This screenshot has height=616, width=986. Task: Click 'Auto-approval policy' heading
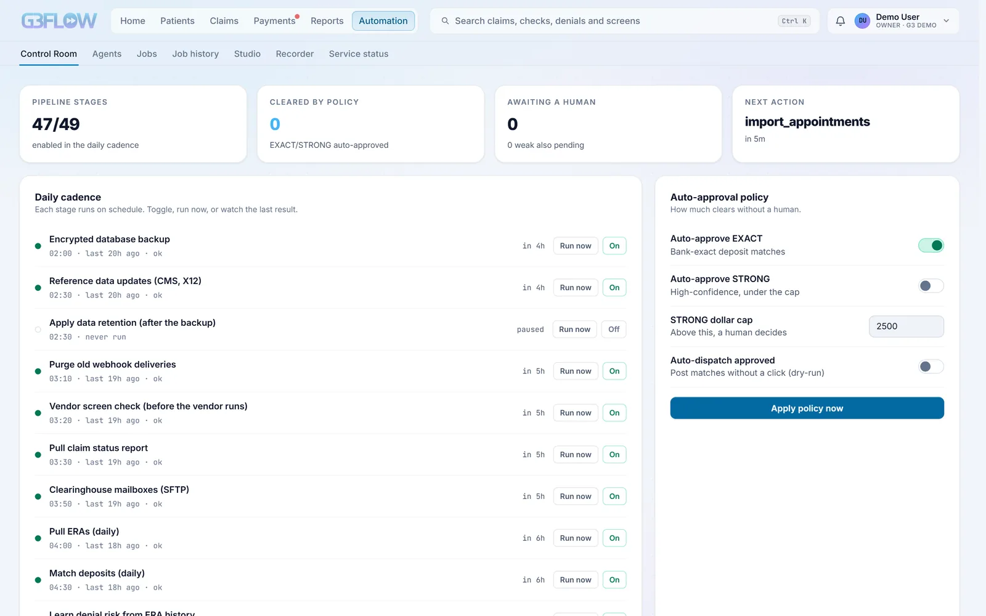(719, 197)
